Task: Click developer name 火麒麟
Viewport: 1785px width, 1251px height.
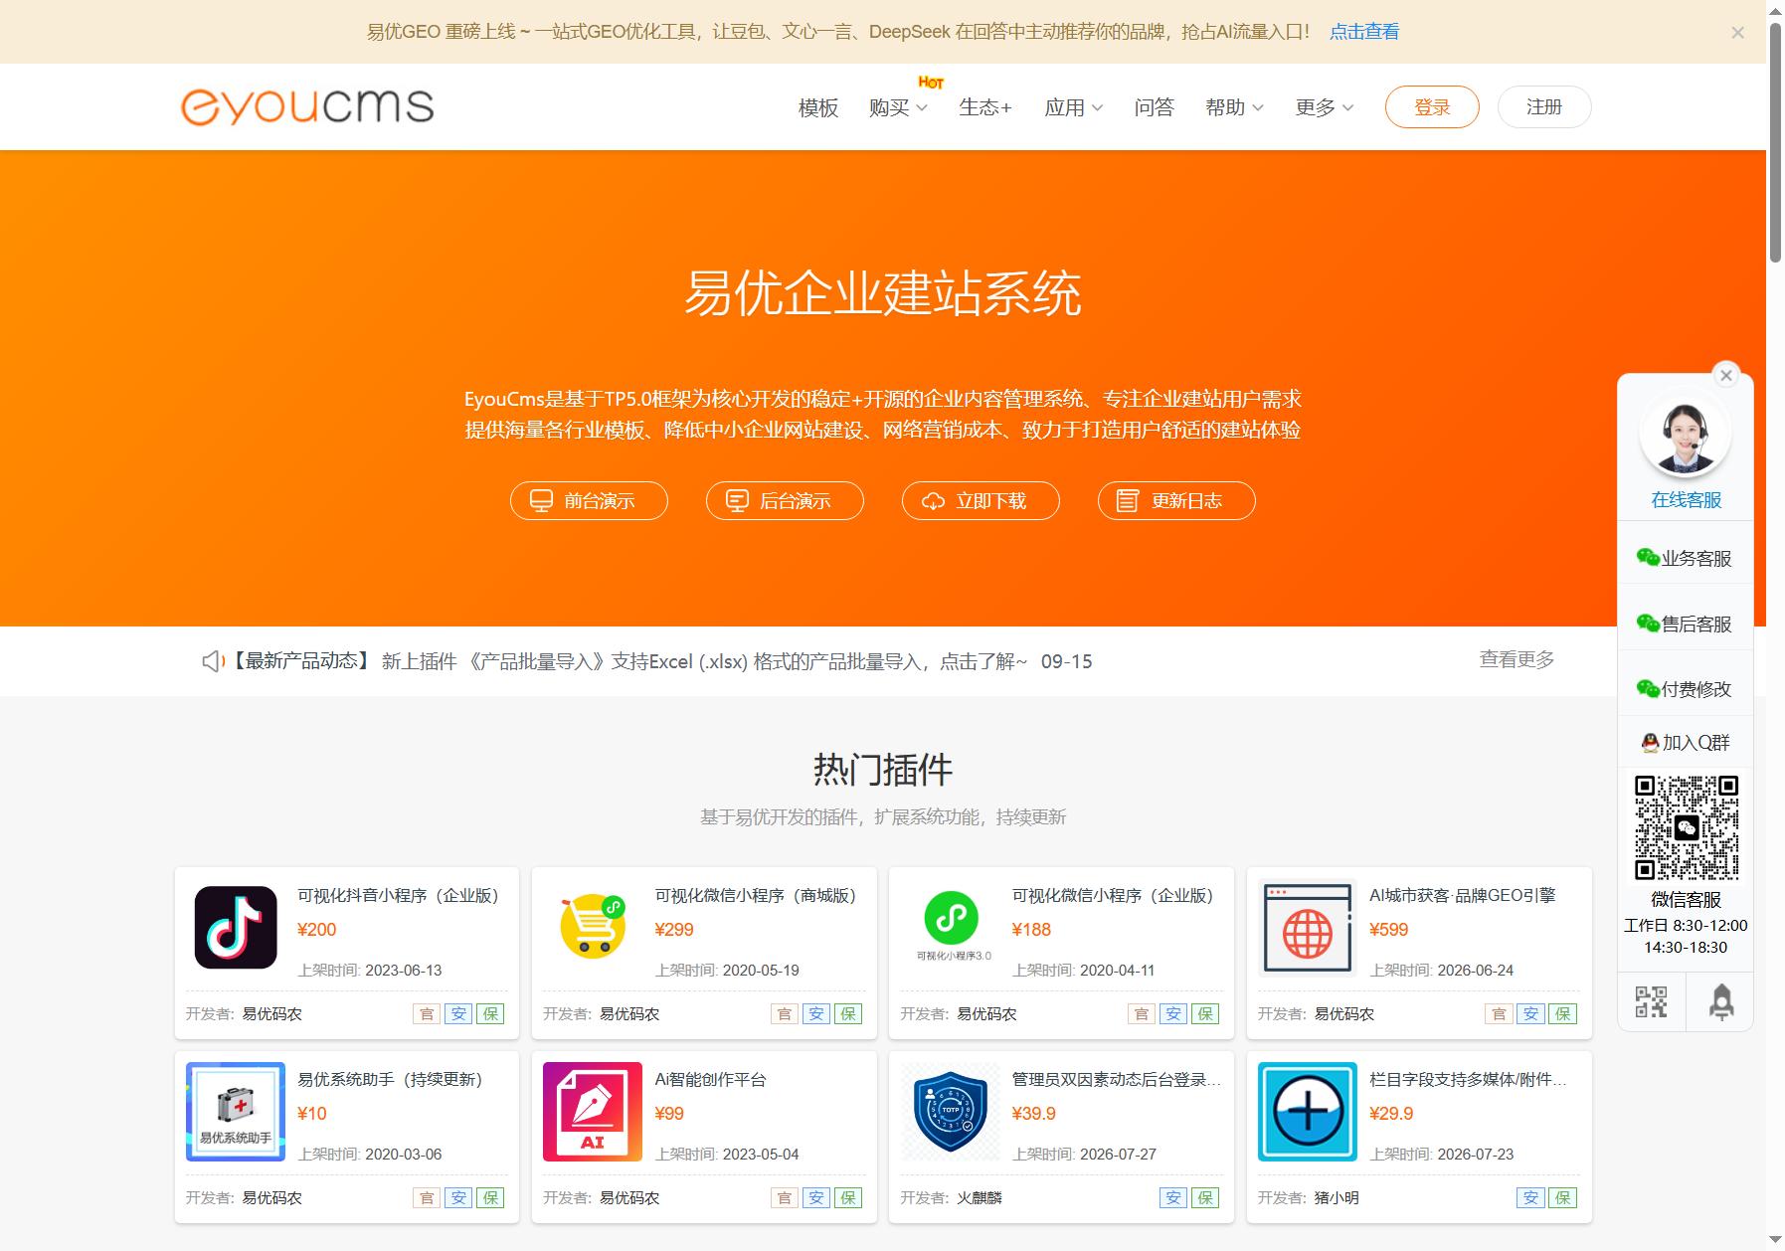Action: [980, 1198]
